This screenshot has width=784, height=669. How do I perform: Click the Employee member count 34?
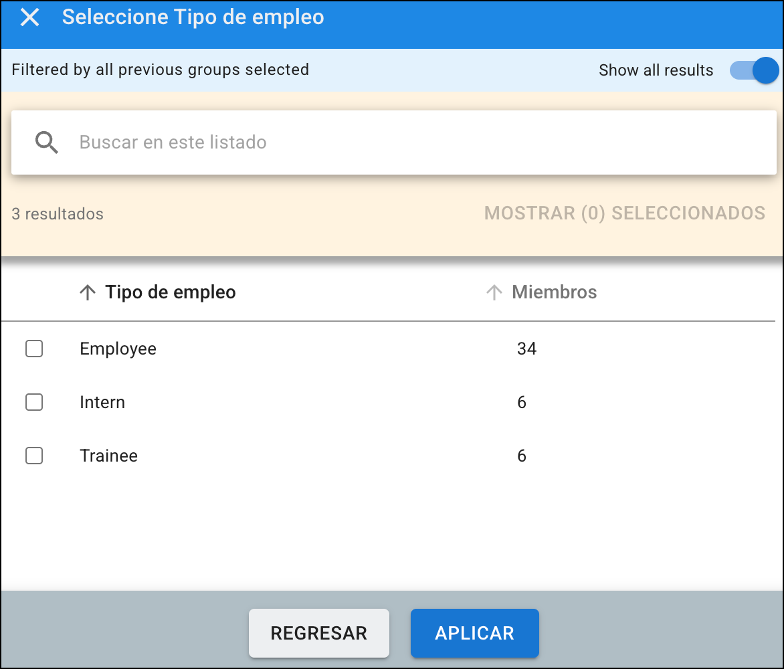click(526, 349)
